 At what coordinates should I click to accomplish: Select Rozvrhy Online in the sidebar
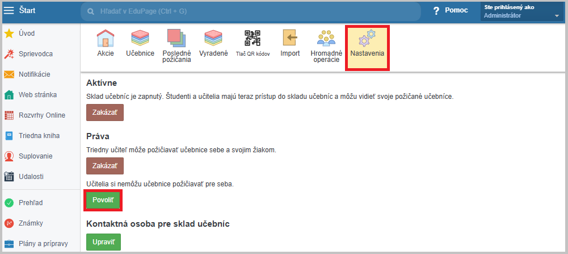[x=42, y=115]
